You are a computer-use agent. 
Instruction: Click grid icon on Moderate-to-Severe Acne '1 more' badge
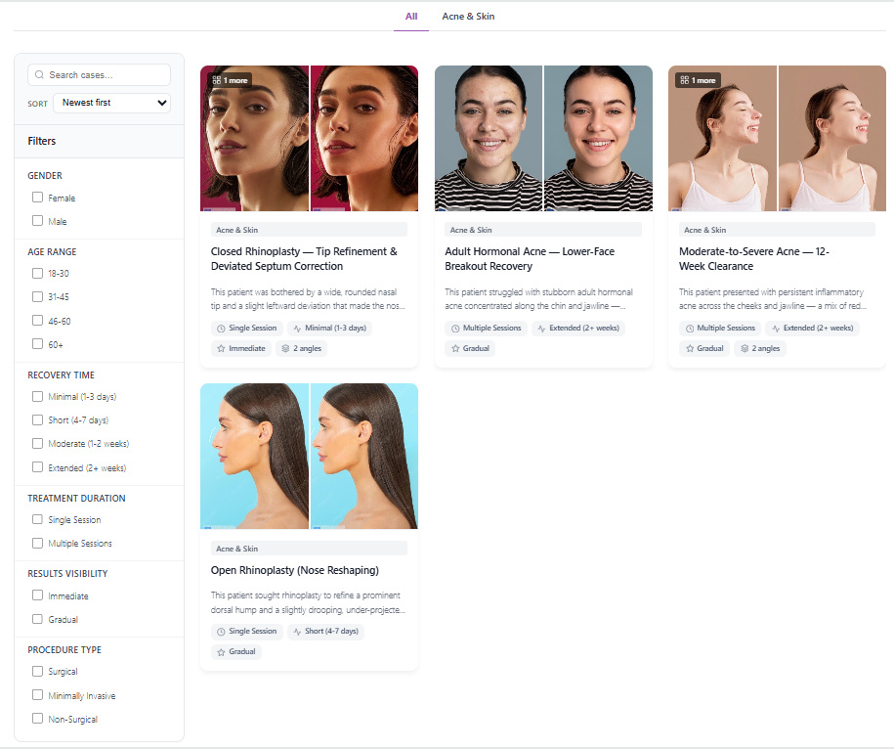point(685,80)
